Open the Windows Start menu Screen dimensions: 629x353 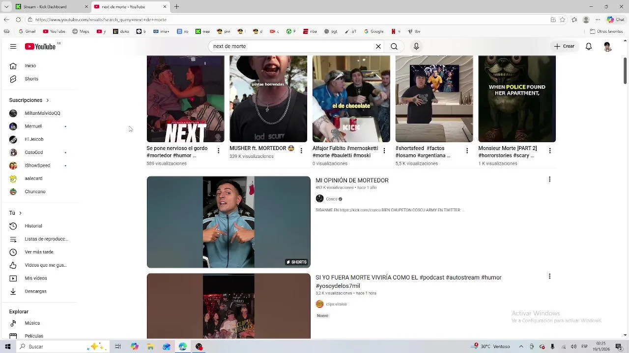point(7,347)
